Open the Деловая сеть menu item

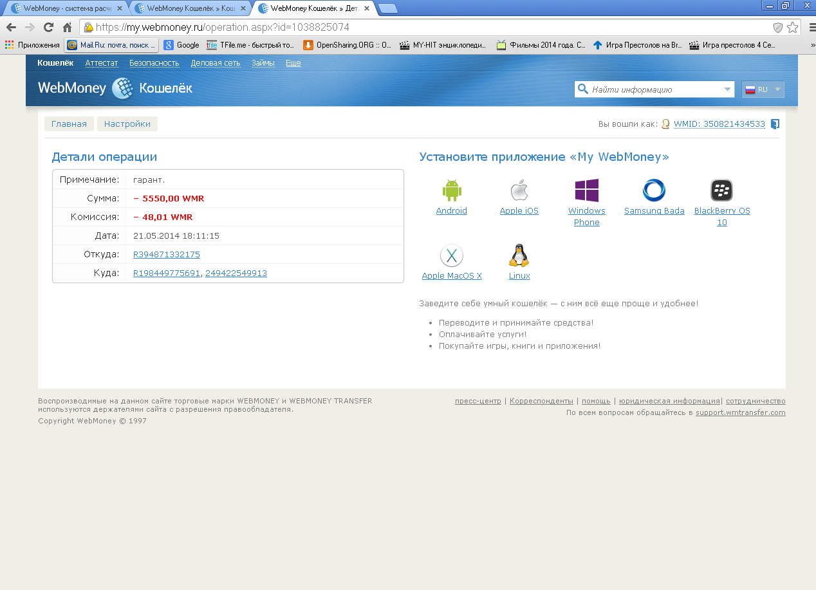point(216,63)
